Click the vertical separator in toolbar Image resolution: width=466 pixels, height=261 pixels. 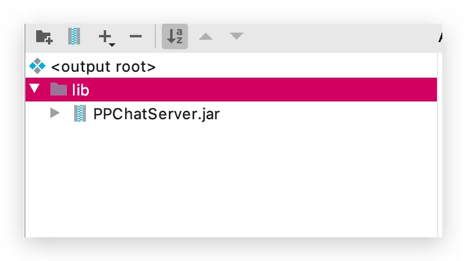click(x=155, y=36)
